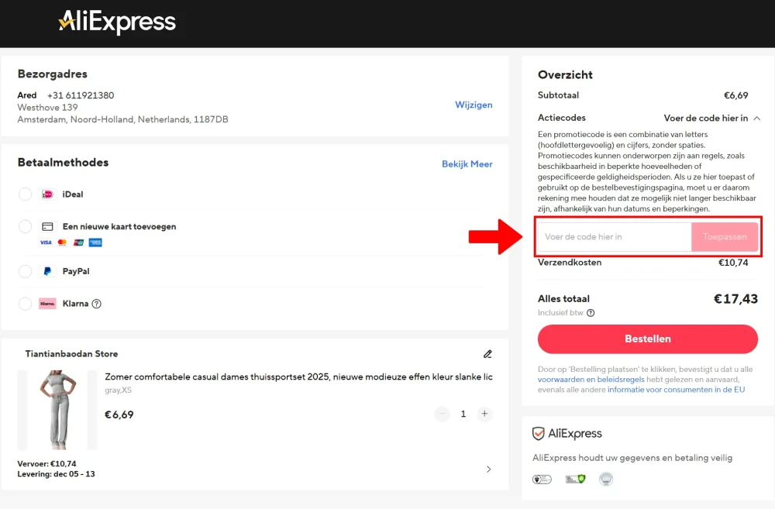
Task: Click the AliExpress logo in header
Action: tap(117, 22)
